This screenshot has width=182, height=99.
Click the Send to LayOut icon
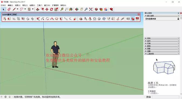pos(106,9)
